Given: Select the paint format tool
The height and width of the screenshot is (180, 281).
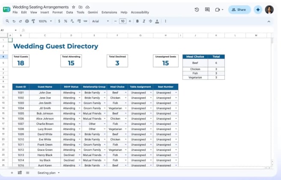Looking at the screenshot, I should click(33, 21).
